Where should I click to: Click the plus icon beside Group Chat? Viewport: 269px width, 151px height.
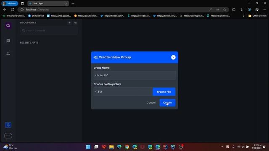coord(69,23)
